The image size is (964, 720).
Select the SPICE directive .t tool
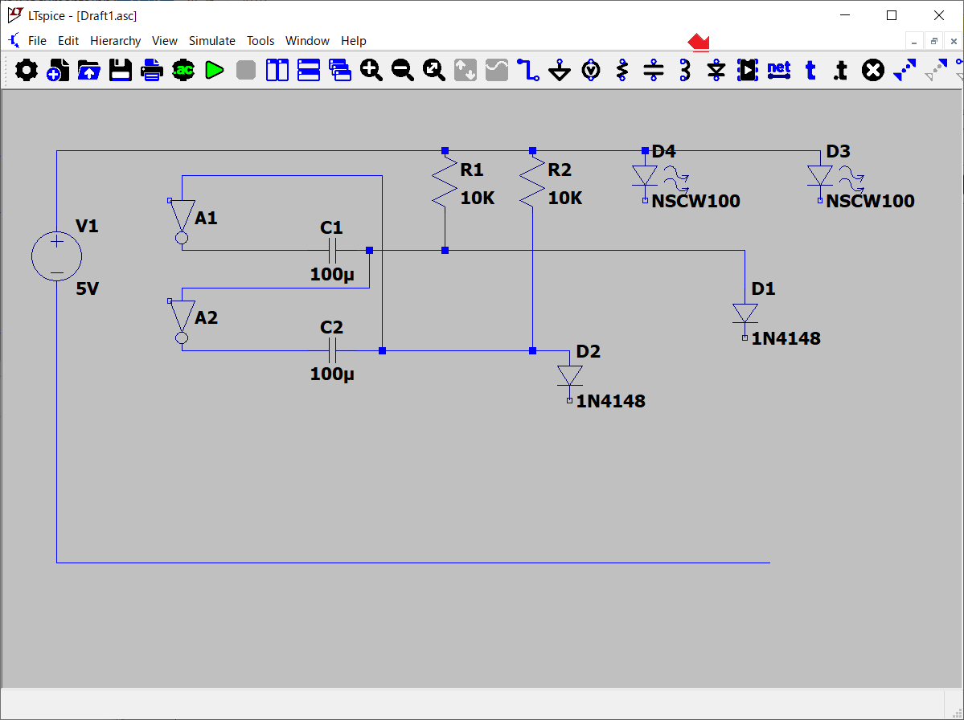[840, 71]
